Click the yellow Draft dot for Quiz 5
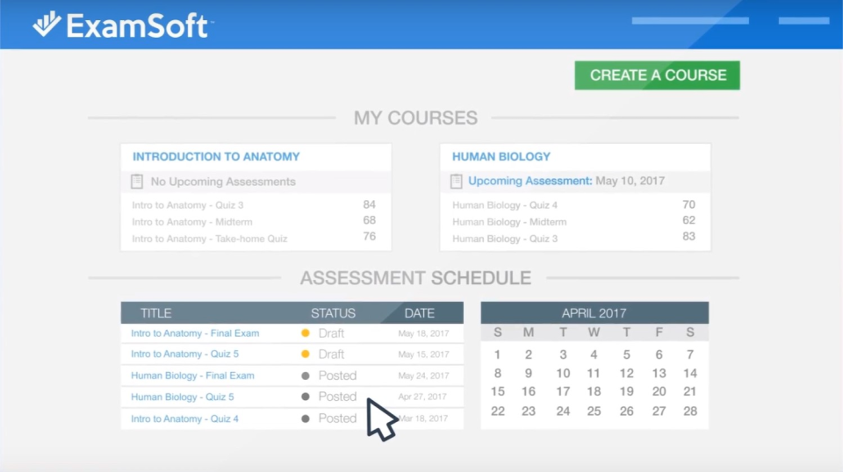The width and height of the screenshot is (843, 472). click(x=306, y=354)
